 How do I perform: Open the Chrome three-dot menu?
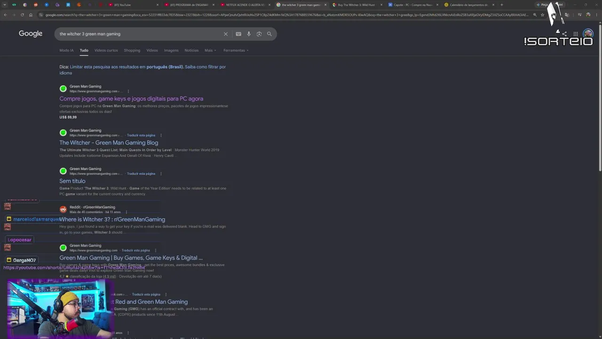[x=596, y=15]
